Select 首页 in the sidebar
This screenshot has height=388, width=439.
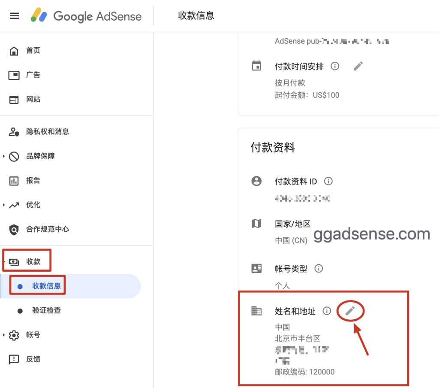[33, 51]
